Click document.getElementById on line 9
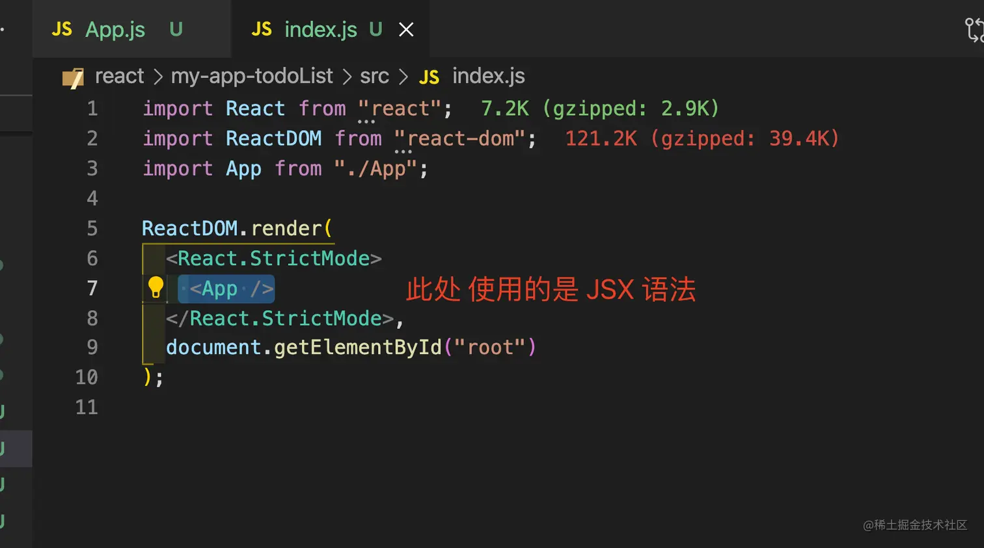 click(304, 348)
